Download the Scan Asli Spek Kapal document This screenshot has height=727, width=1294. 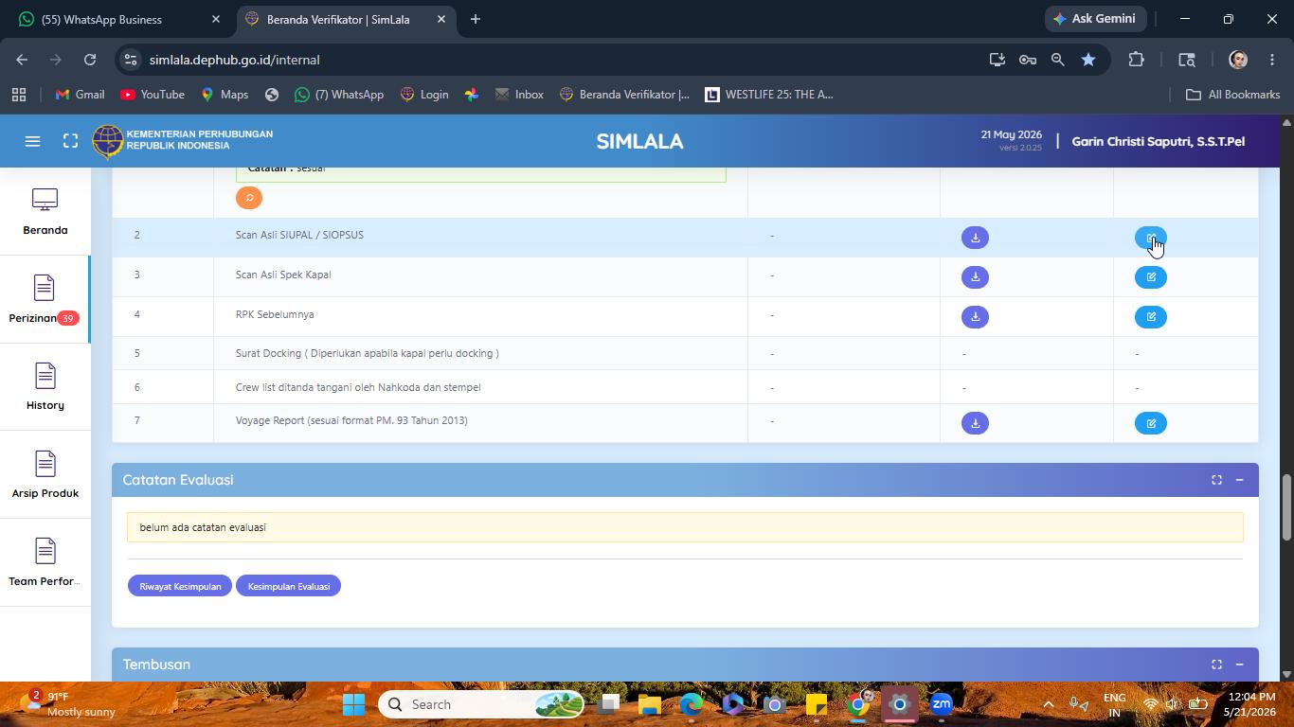[x=975, y=277]
